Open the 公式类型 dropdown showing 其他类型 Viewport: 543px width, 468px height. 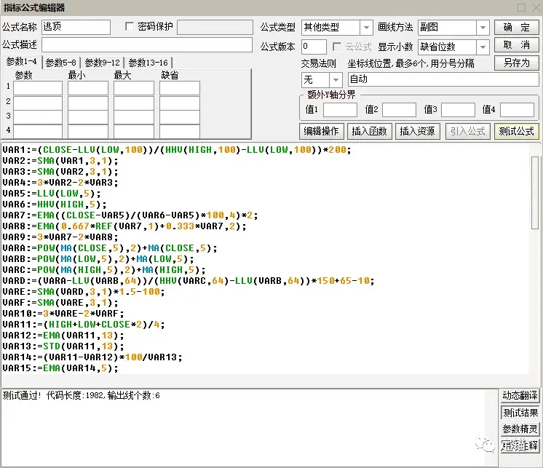coord(337,28)
